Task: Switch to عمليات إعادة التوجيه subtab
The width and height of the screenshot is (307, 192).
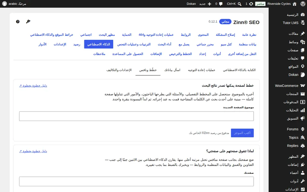Action: click(x=202, y=70)
